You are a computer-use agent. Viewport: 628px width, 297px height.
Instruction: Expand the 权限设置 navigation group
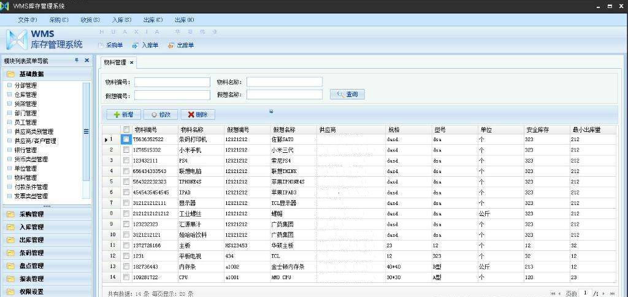pos(47,291)
